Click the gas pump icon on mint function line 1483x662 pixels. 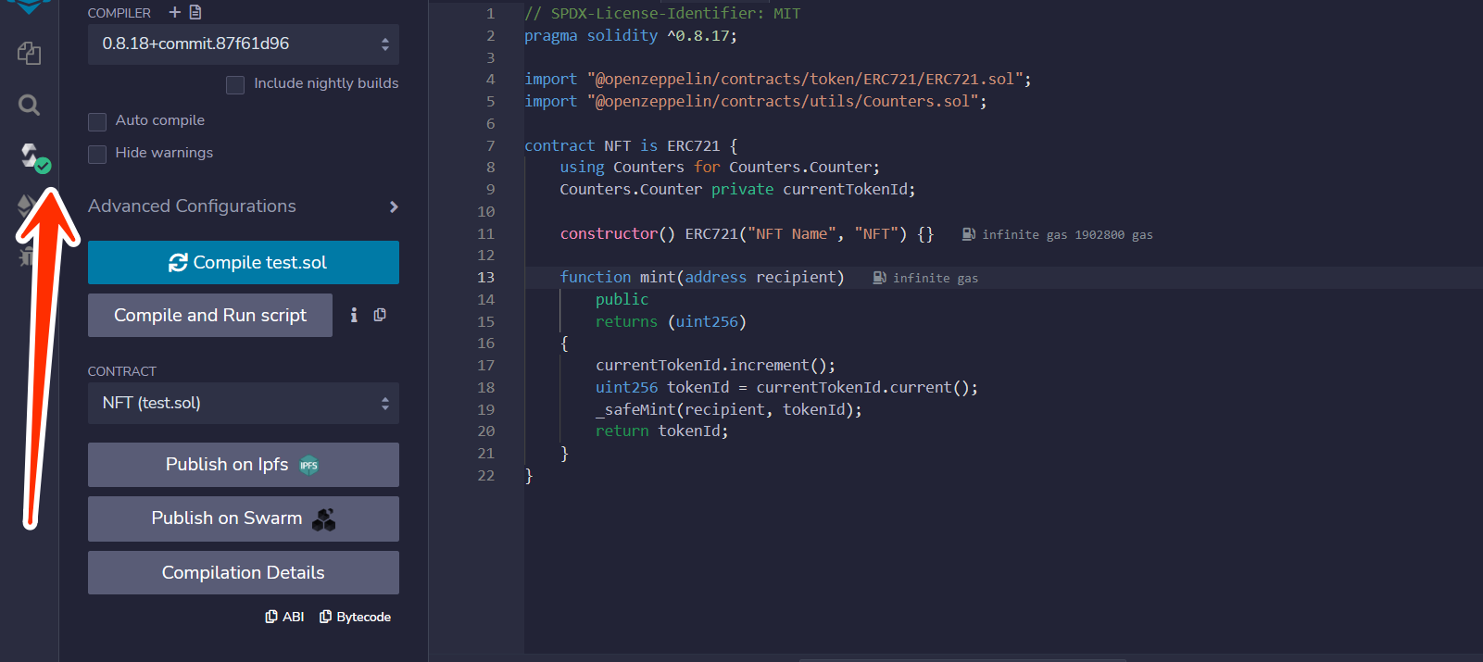(x=879, y=278)
